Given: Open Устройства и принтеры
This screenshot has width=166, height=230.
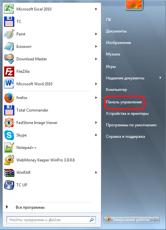Looking at the screenshot, I should [127, 114].
